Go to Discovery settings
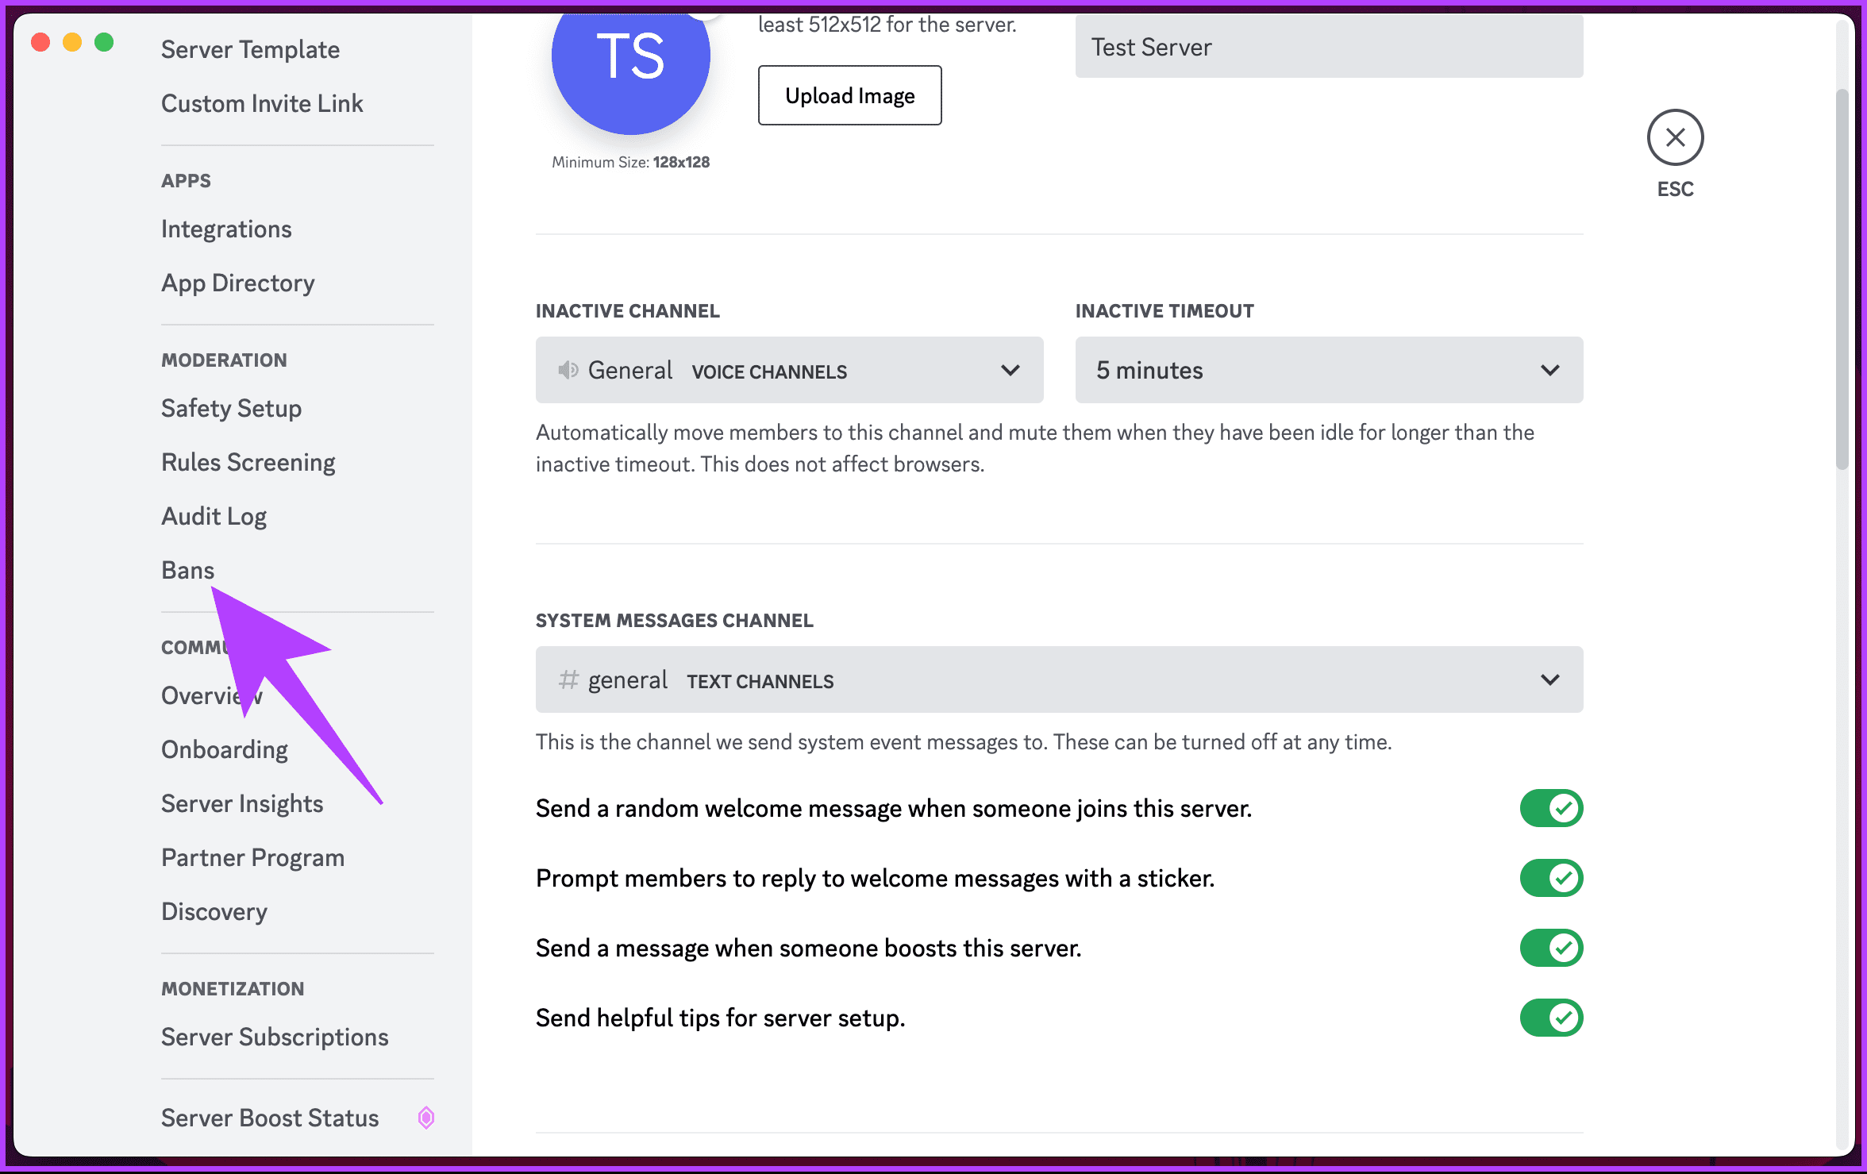The height and width of the screenshot is (1174, 1867). [214, 911]
